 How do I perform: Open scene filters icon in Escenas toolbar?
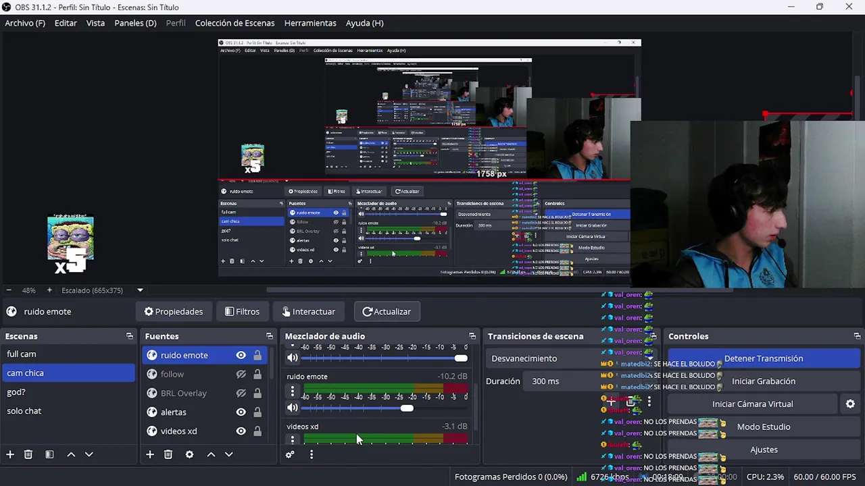coord(49,454)
